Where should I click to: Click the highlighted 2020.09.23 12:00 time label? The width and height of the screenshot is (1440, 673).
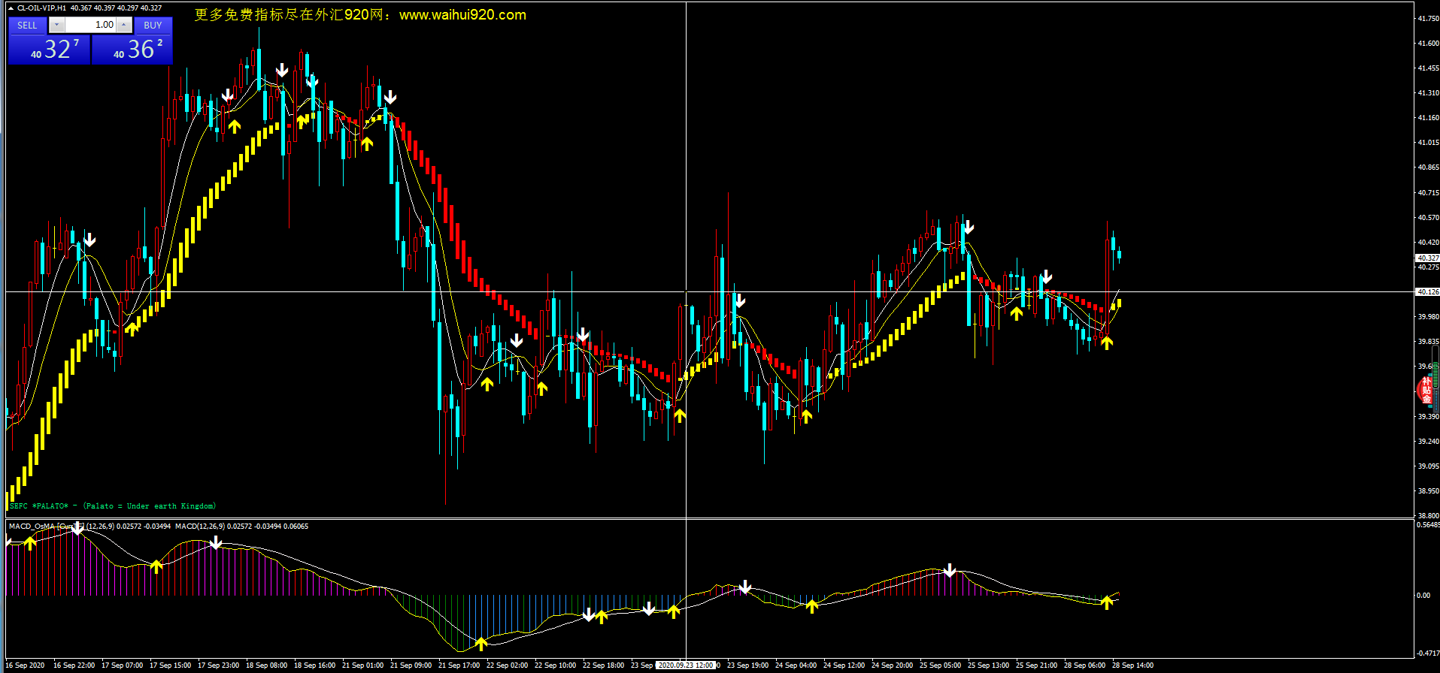pos(685,665)
